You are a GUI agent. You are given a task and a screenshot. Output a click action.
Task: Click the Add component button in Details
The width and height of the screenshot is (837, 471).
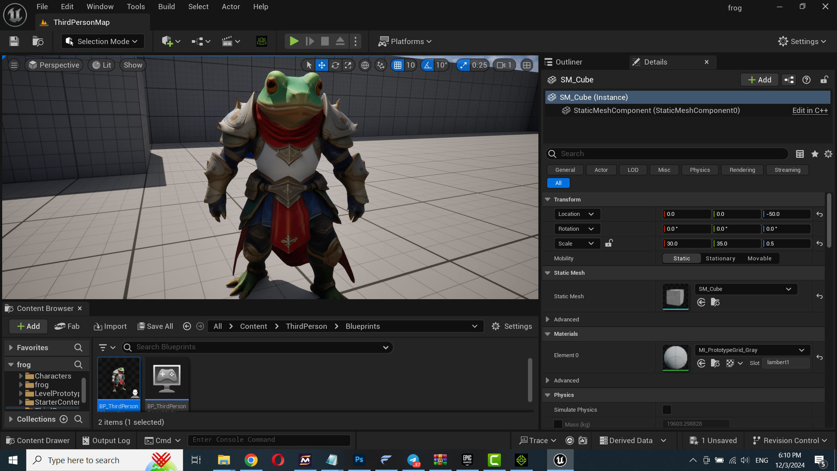coord(759,80)
